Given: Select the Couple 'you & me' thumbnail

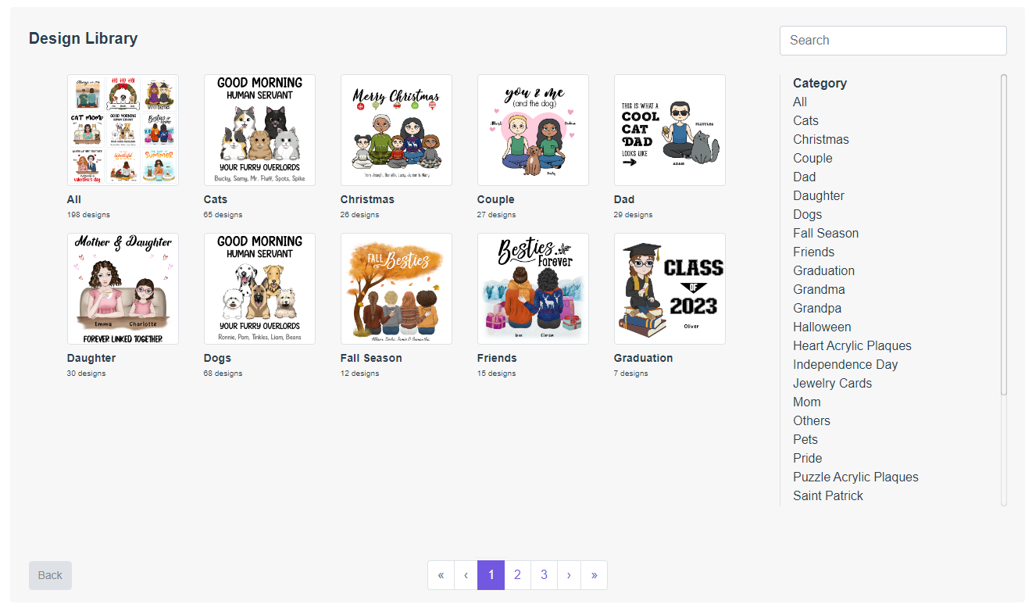Looking at the screenshot, I should [533, 130].
